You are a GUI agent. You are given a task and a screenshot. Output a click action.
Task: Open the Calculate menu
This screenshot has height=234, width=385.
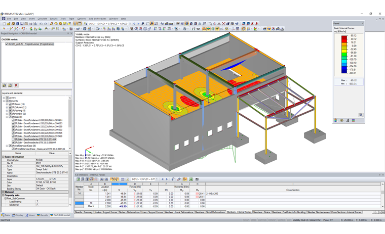pyautogui.click(x=42, y=19)
